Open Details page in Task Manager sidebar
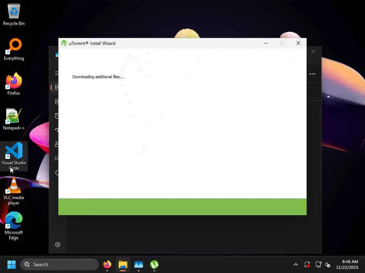365x273 pixels. pyautogui.click(x=56, y=158)
